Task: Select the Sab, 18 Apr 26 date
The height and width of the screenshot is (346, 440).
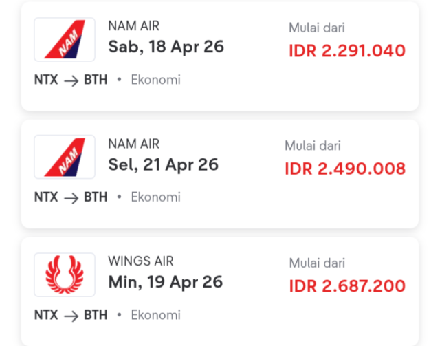Action: [x=166, y=47]
